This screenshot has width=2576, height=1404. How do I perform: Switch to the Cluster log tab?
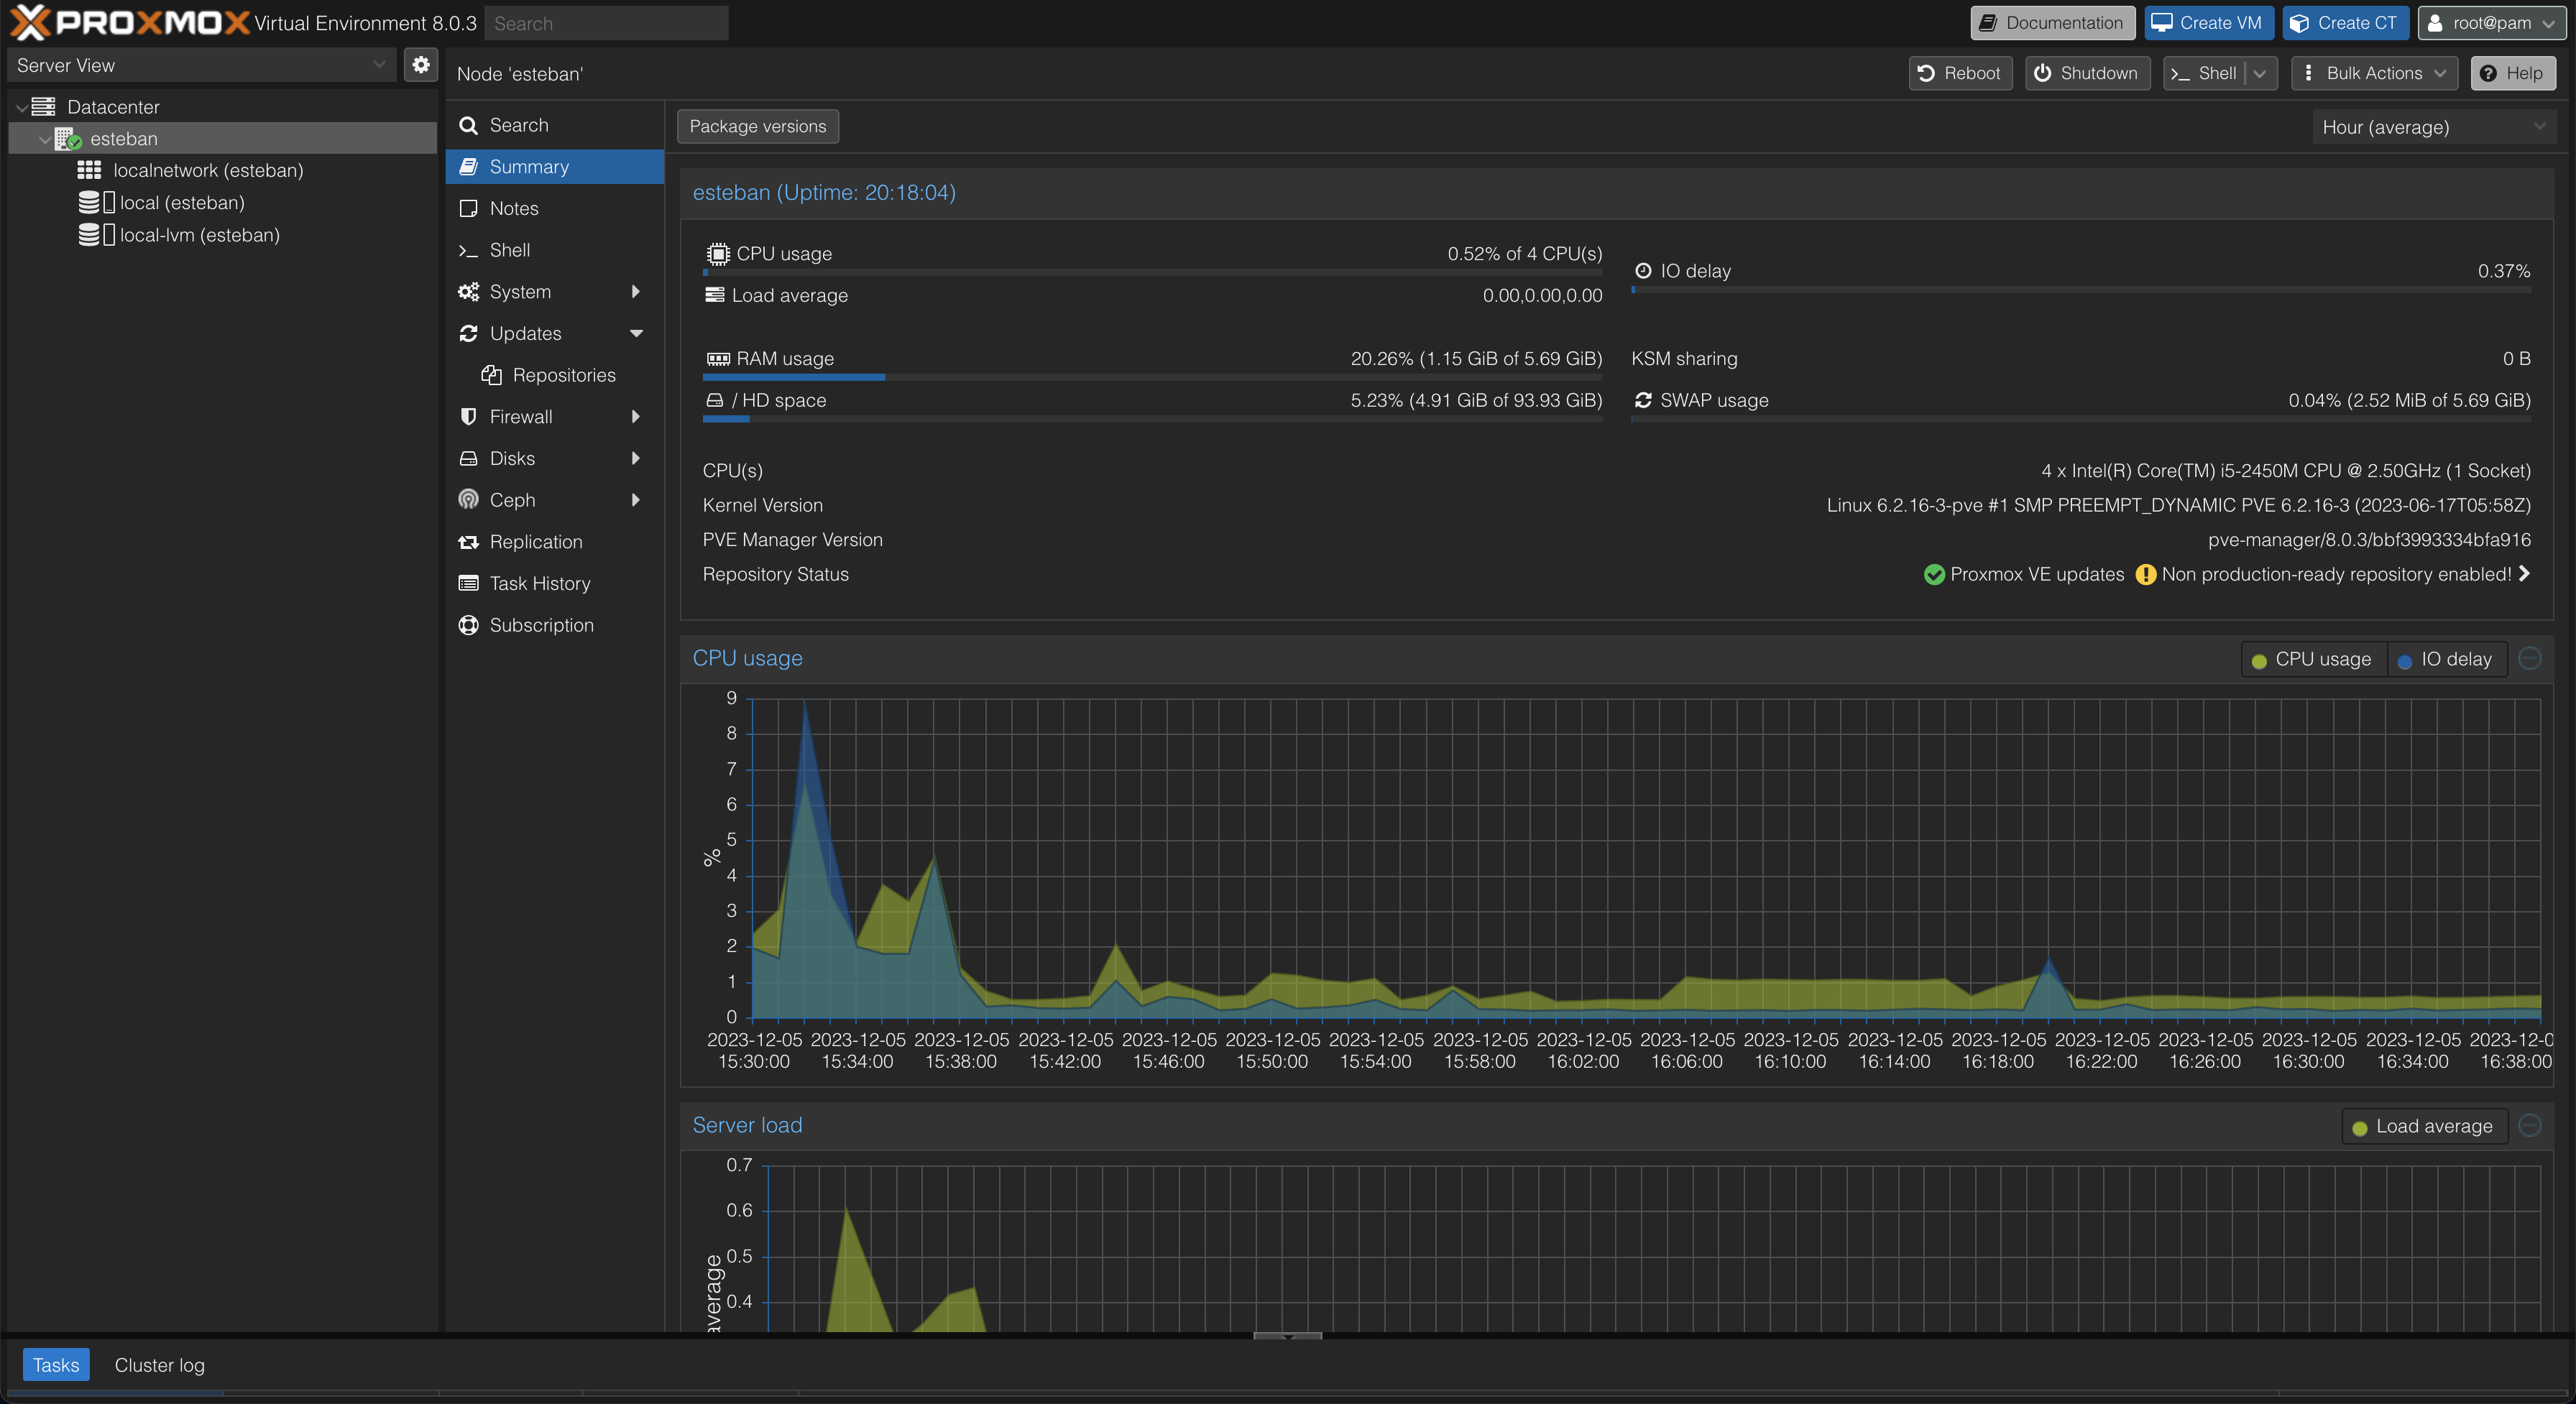(159, 1365)
